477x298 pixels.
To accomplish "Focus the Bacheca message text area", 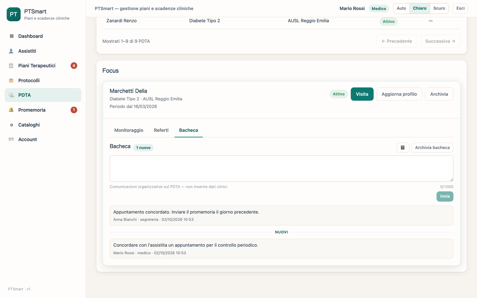I will [x=281, y=168].
